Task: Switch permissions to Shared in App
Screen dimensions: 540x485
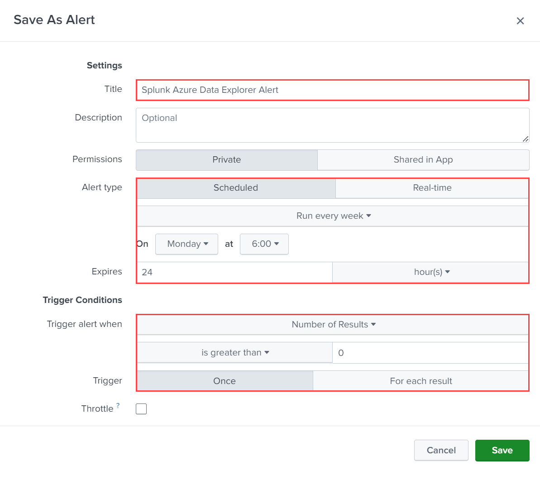Action: (x=423, y=160)
